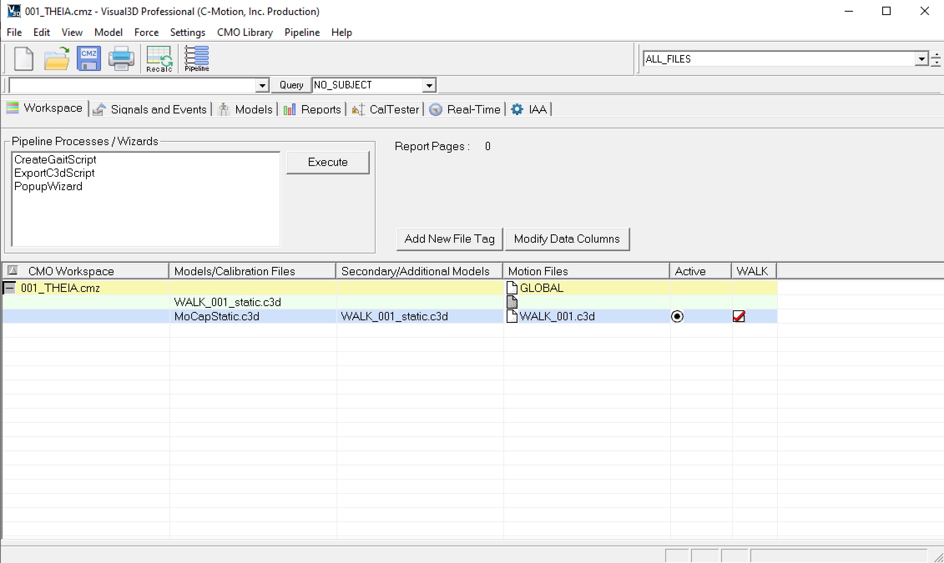Open the File menu

click(x=14, y=32)
